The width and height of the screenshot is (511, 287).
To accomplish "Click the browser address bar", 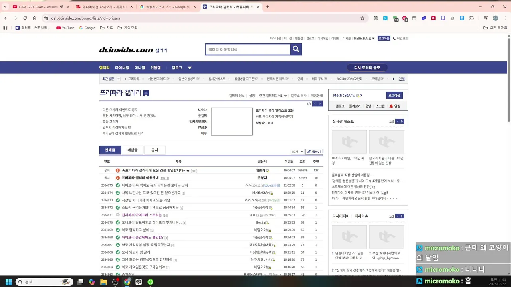I will coord(202,18).
